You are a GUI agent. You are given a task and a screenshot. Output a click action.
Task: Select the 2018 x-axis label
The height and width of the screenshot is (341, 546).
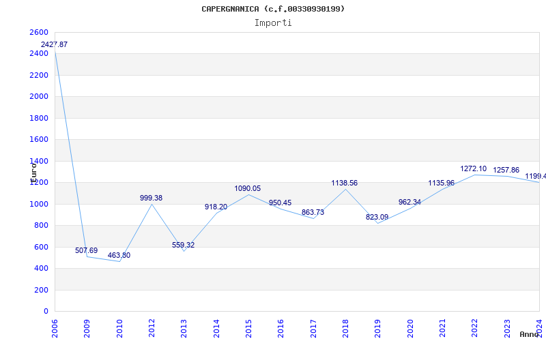coord(345,329)
